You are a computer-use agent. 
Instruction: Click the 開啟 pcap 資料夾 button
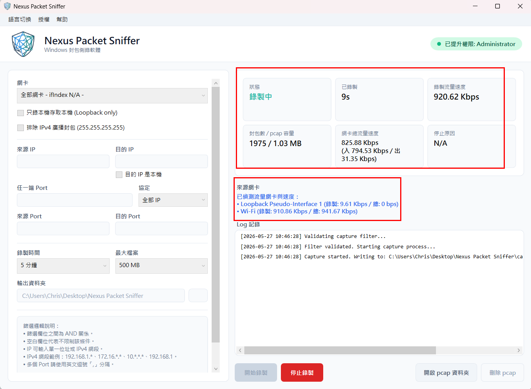[446, 372]
